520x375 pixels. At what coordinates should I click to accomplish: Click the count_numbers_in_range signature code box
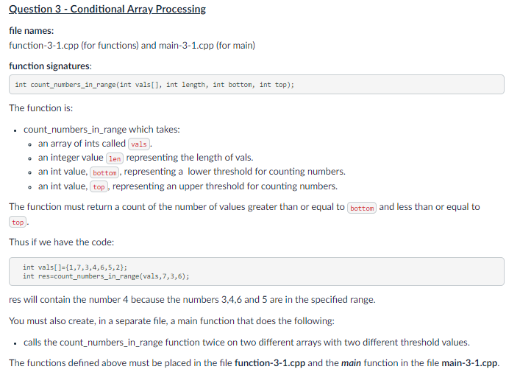[x=257, y=85]
